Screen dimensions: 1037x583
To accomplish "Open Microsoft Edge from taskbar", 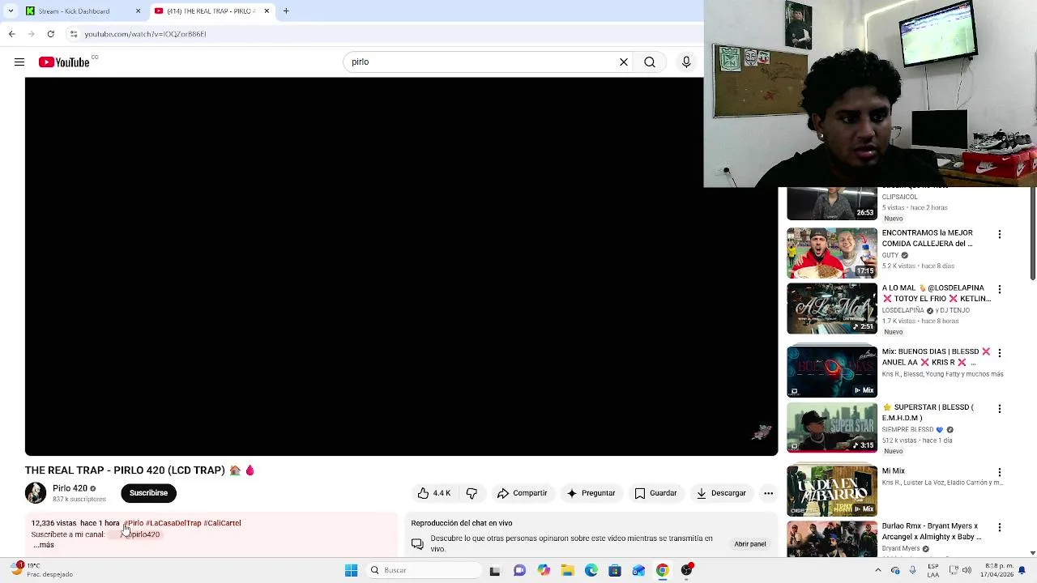I will (x=591, y=570).
